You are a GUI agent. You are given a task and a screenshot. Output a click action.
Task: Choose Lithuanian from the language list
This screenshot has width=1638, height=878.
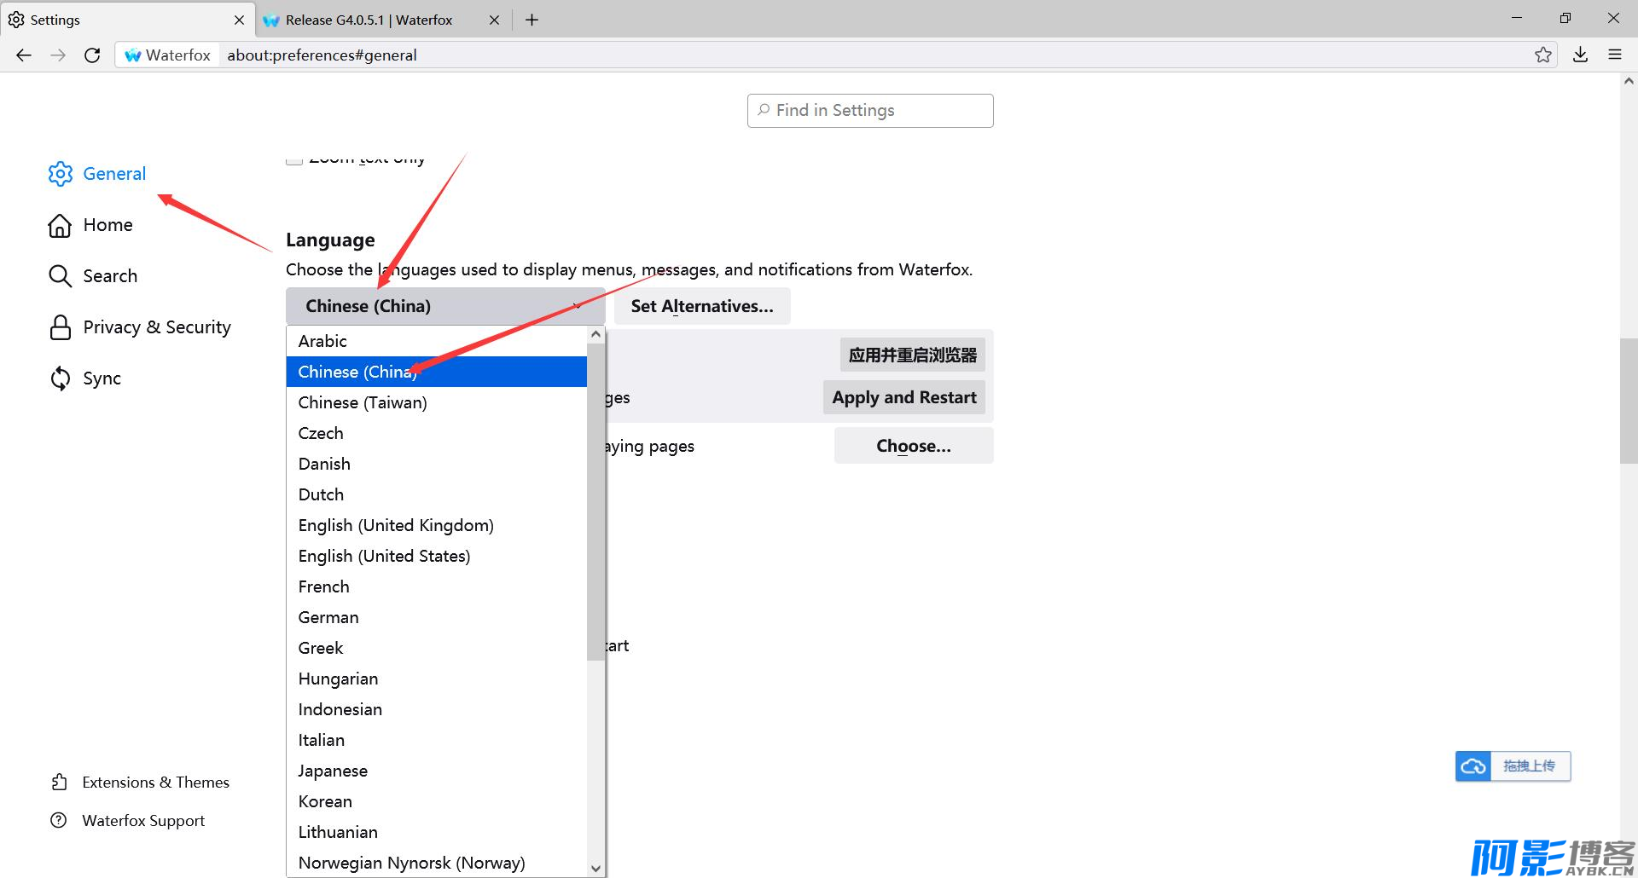click(x=437, y=832)
